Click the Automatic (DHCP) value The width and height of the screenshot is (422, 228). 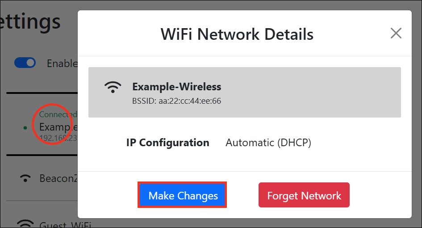click(x=268, y=143)
